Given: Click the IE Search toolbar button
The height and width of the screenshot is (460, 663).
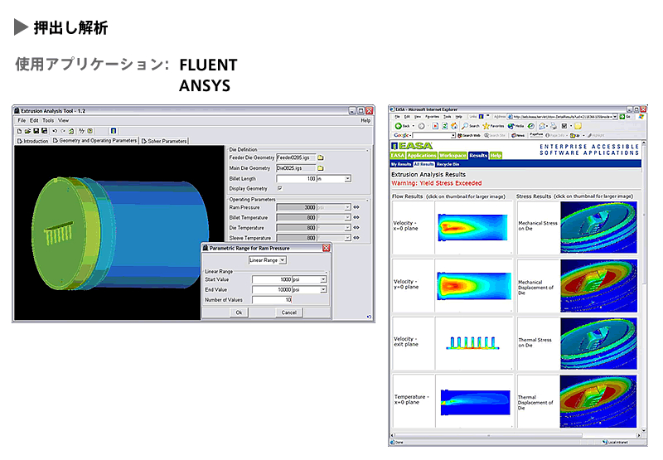Looking at the screenshot, I should (x=471, y=126).
